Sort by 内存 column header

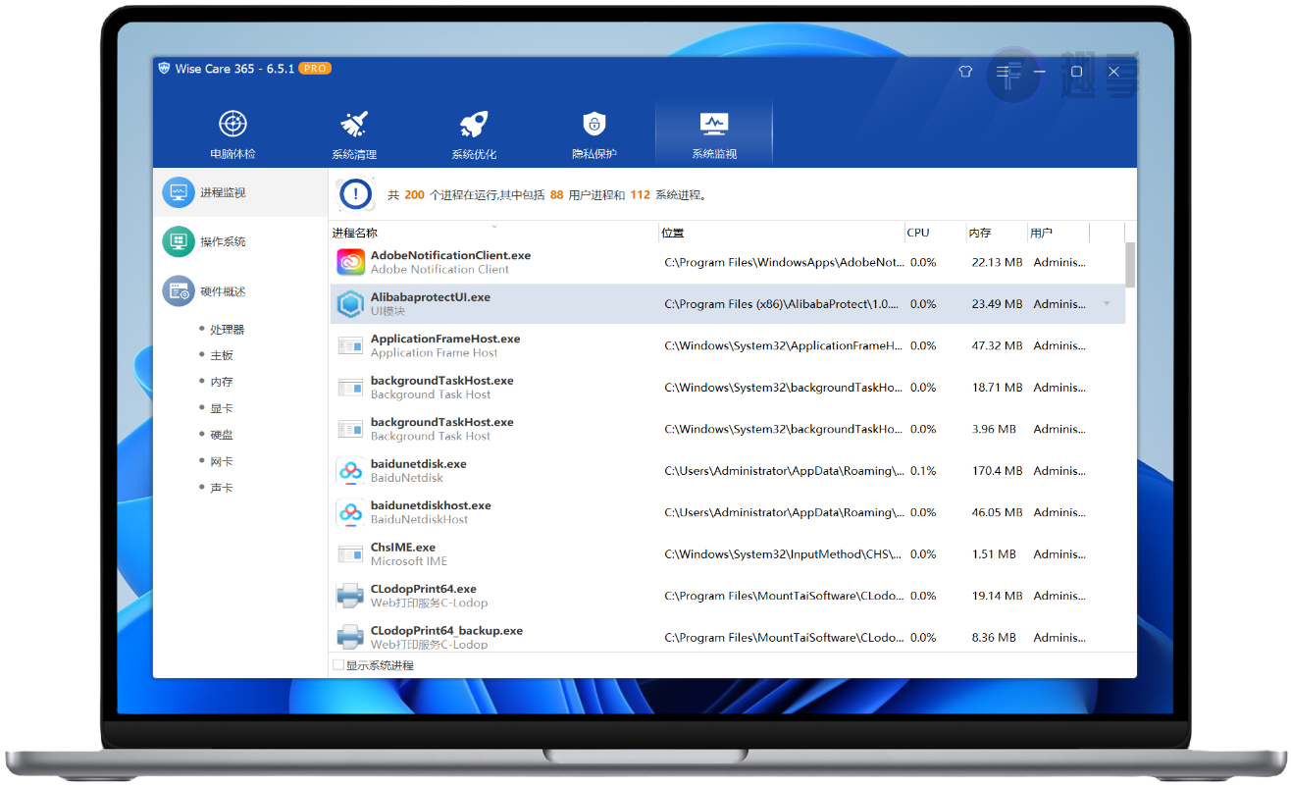tap(996, 233)
